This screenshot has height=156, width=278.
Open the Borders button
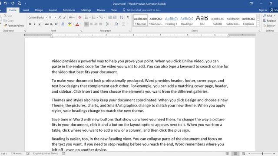point(123,24)
